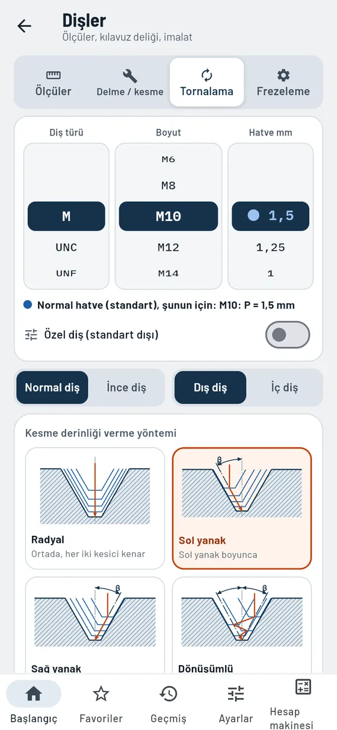This screenshot has height=730, width=337.
Task: Go to Başlangıç home icon
Action: [34, 694]
